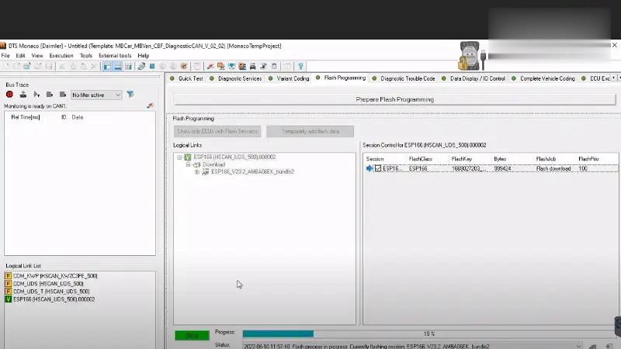Screen dimensions: 621x349
Task: Click the globe connection toolbar icon
Action: (141, 66)
